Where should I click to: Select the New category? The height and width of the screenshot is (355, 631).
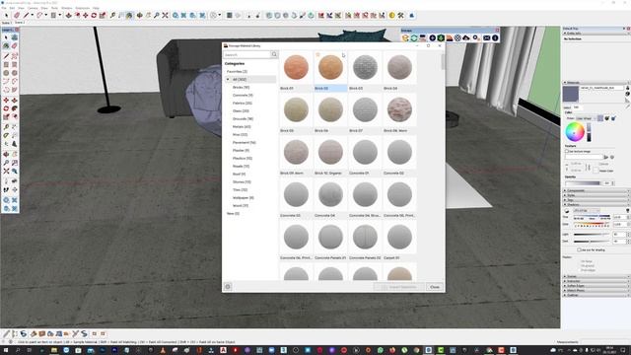tap(233, 213)
